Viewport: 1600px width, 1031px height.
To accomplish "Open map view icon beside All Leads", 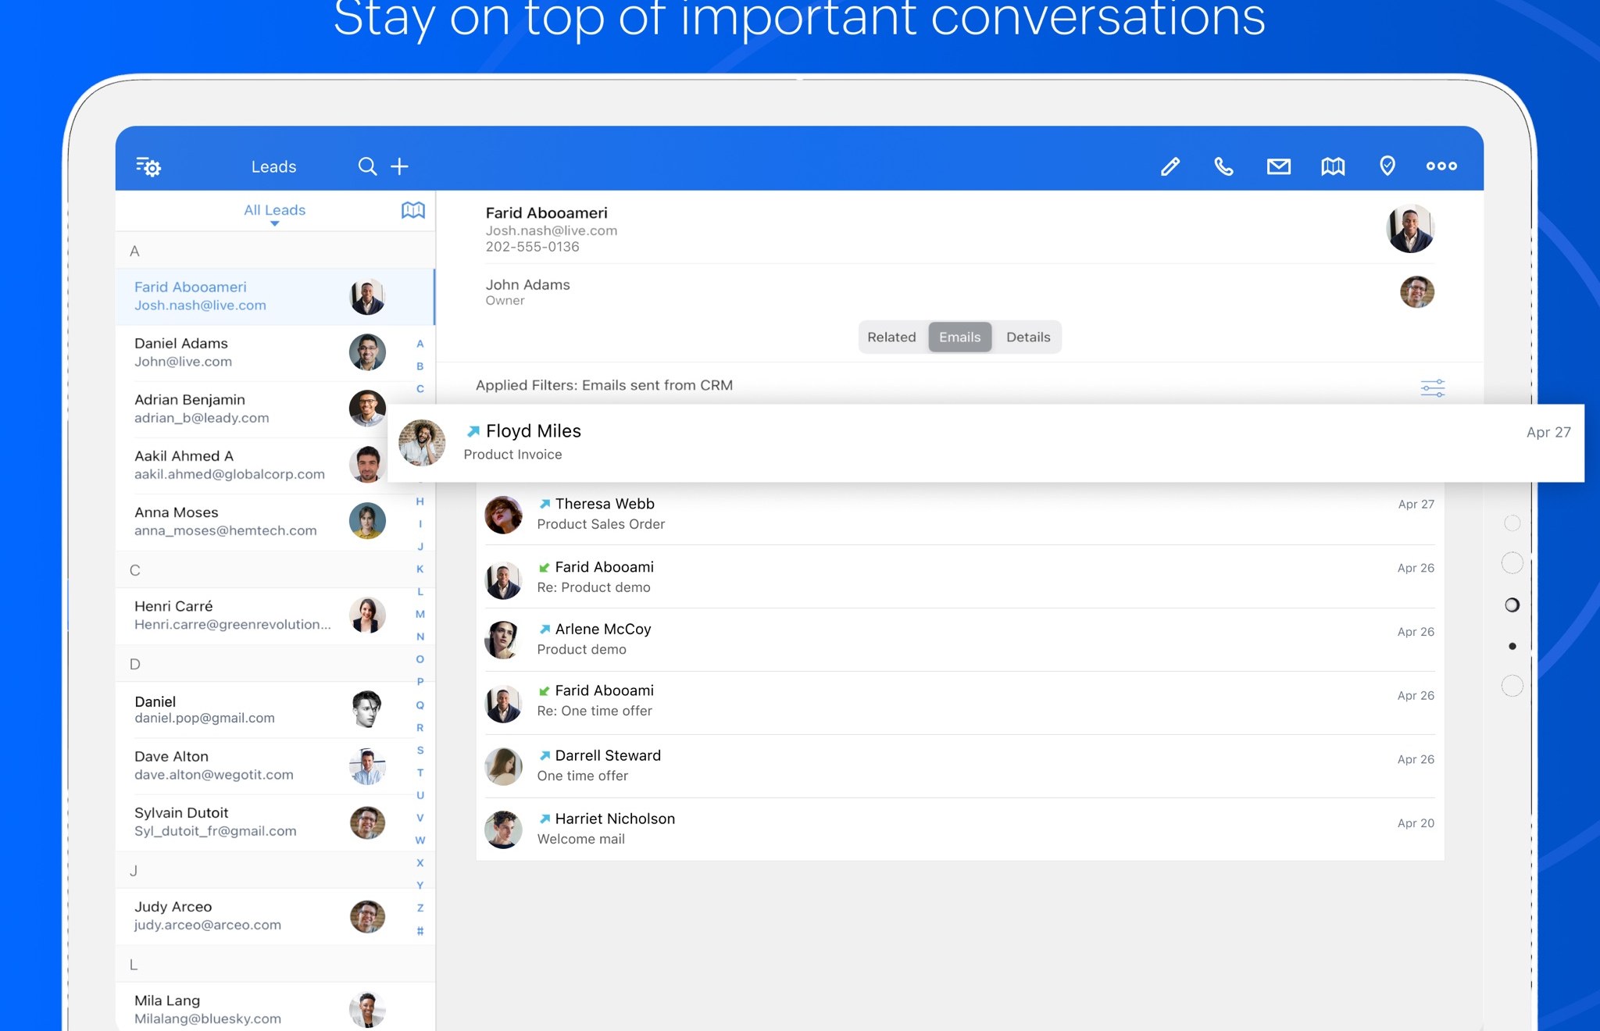I will click(x=412, y=210).
